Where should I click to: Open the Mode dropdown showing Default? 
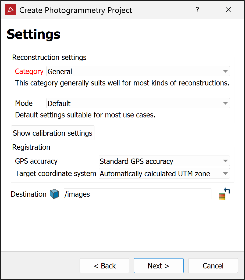[x=134, y=103]
